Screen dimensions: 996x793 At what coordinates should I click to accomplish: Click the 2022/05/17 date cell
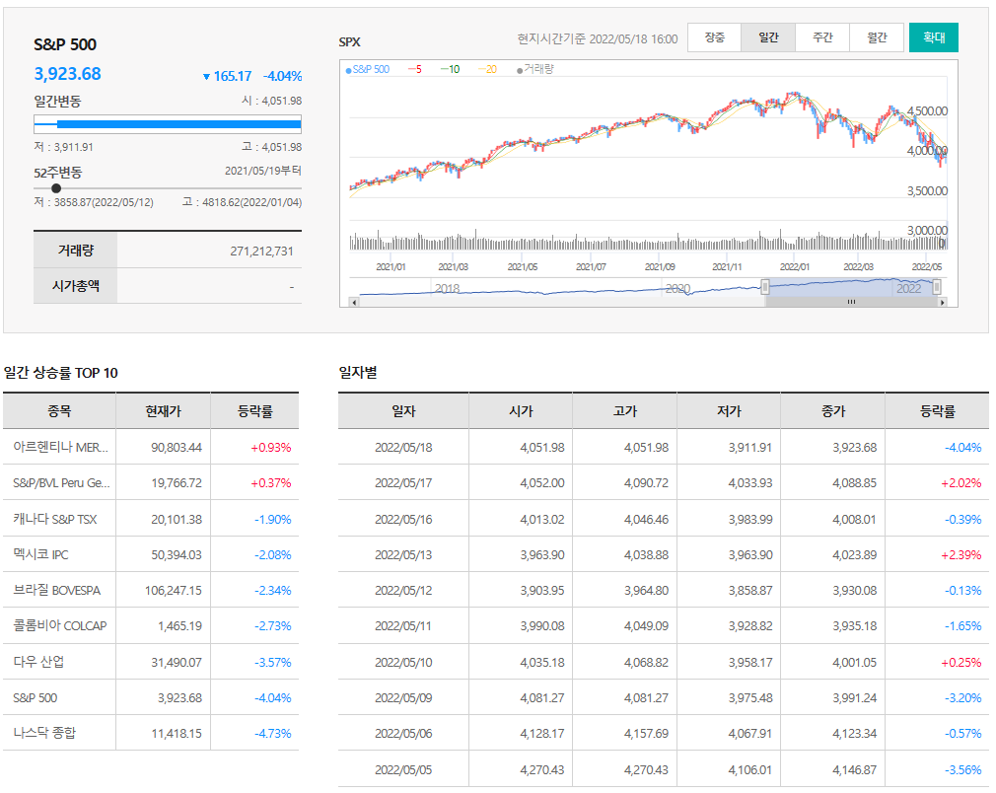tap(403, 483)
